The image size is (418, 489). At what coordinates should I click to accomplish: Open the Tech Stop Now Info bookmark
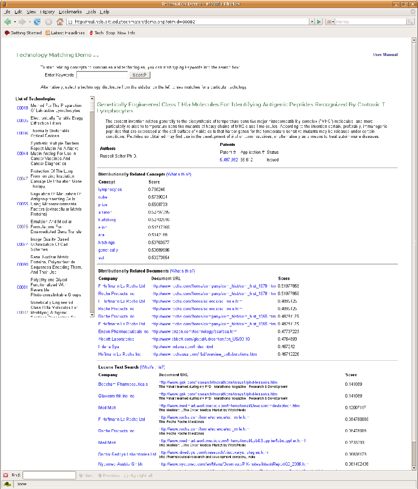point(112,33)
